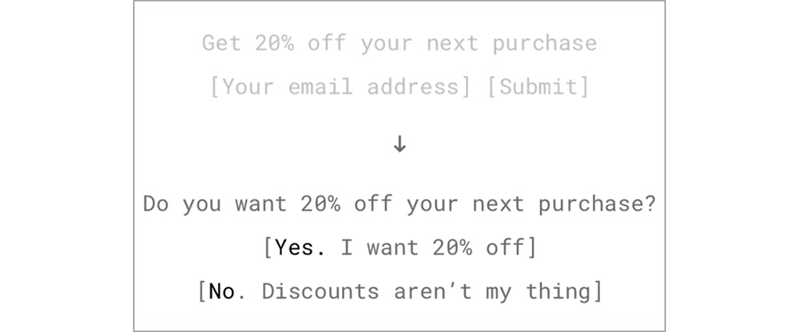Click the 20% text in the dark question
The width and height of the screenshot is (799, 332).
pyautogui.click(x=320, y=204)
